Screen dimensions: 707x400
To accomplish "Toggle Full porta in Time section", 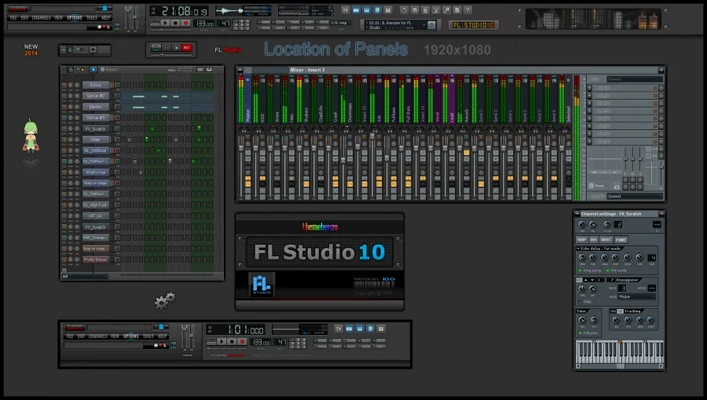I will [x=580, y=333].
